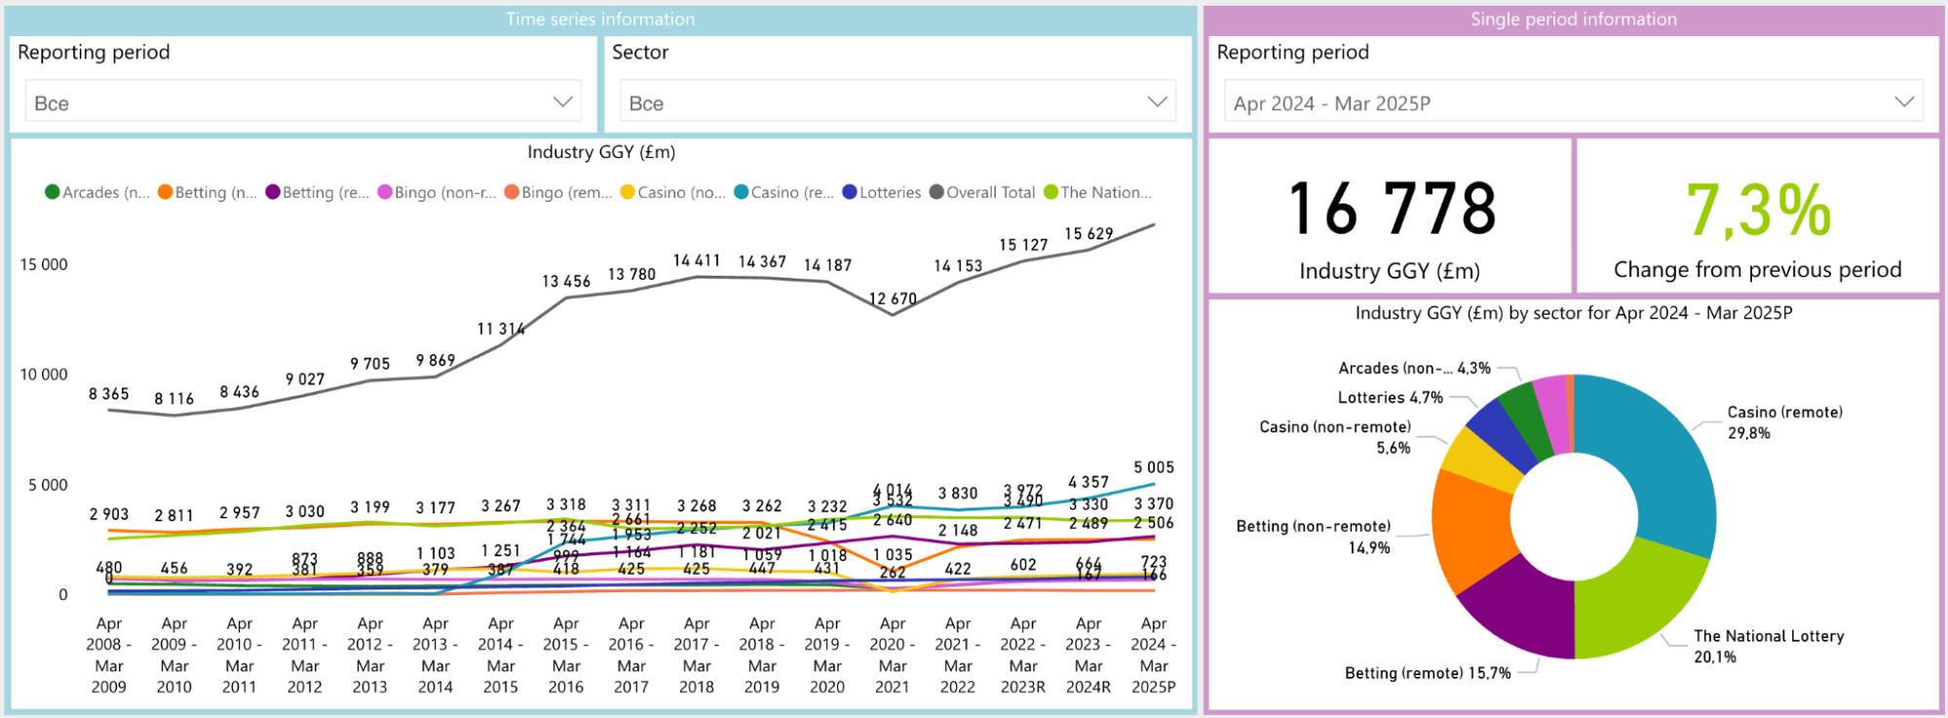Click the 15 000 y-axis tick label
1948x718 pixels.
tap(44, 265)
